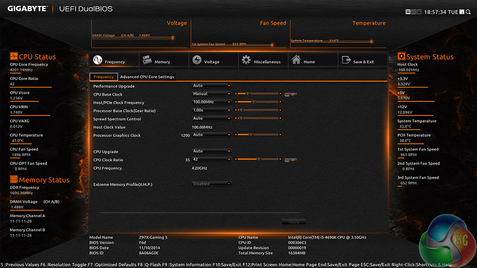Expand the Spread Spectrum Control dropdown

(x=212, y=119)
